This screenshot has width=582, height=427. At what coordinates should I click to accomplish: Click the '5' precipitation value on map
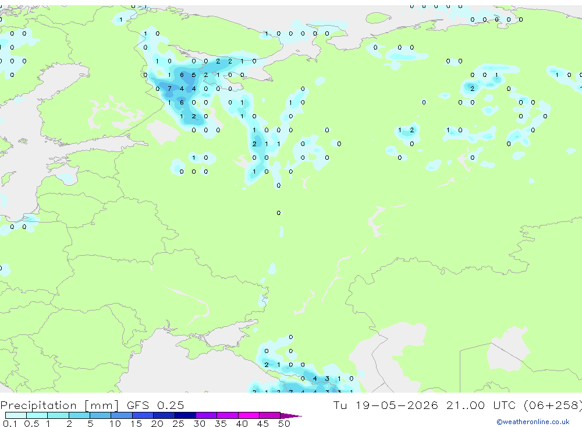(194, 75)
